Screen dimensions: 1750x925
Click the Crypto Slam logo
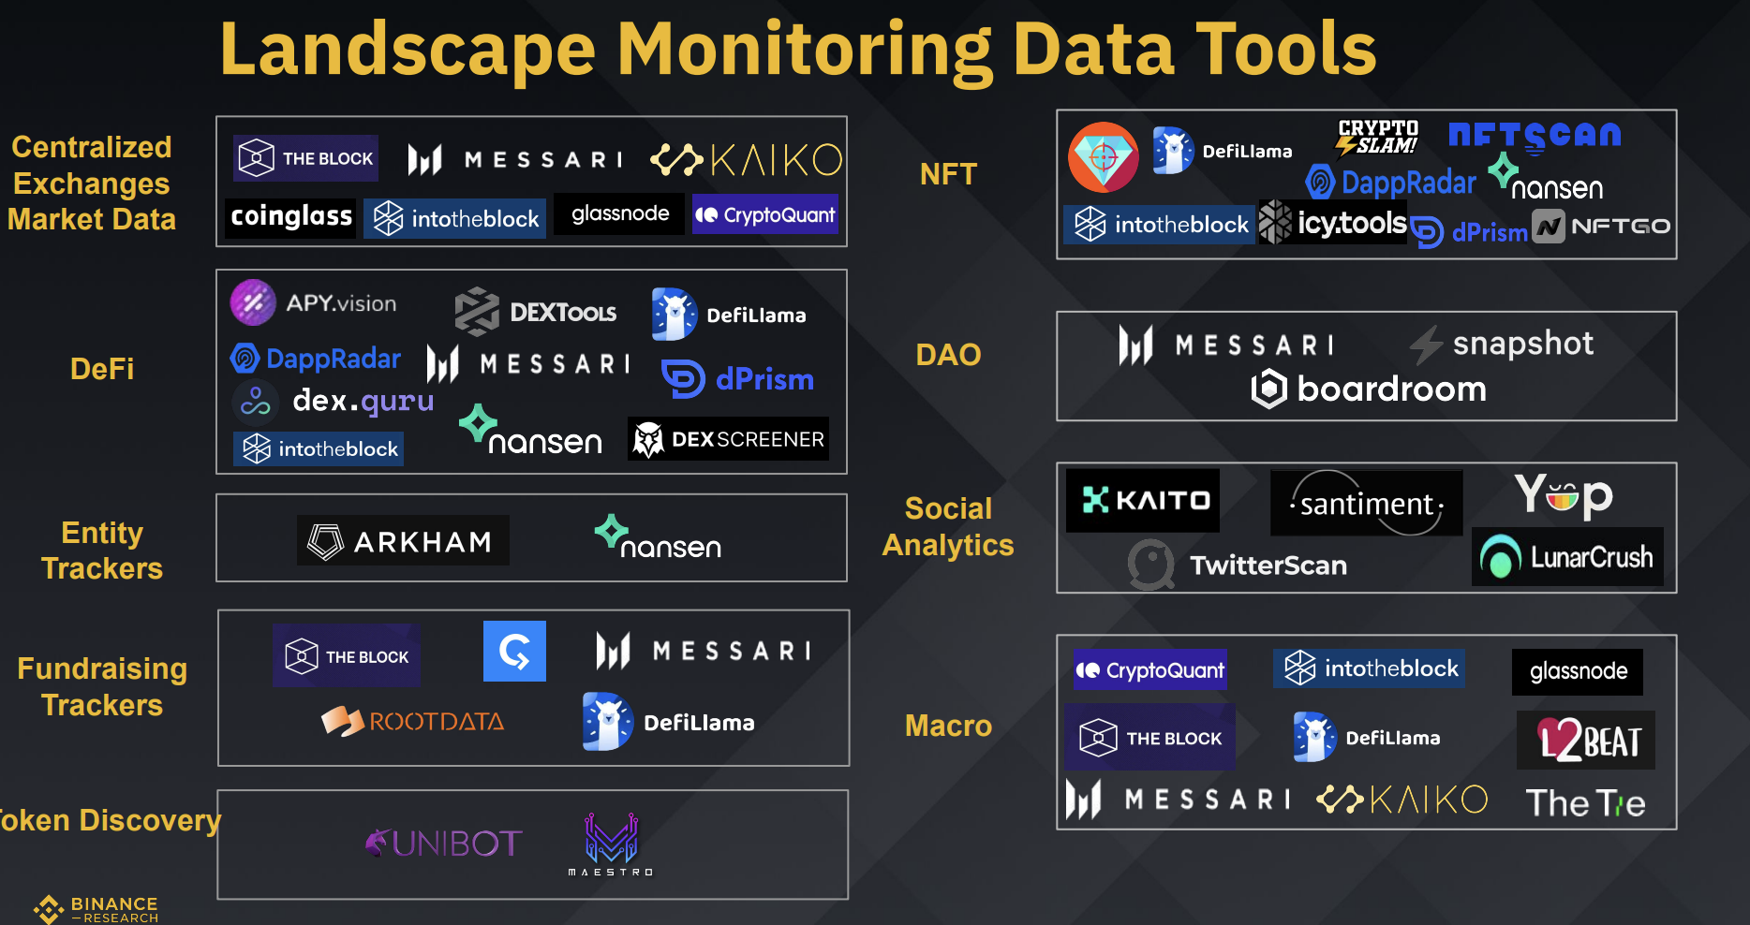tap(1377, 138)
